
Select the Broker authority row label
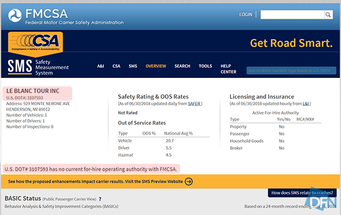tap(236, 148)
